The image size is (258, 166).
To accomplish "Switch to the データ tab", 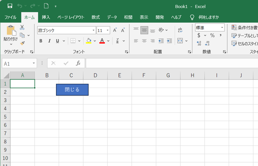I will [112, 17].
